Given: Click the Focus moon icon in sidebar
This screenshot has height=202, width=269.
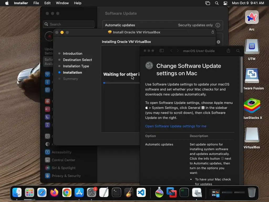Looking at the screenshot, I should tap(48, 117).
